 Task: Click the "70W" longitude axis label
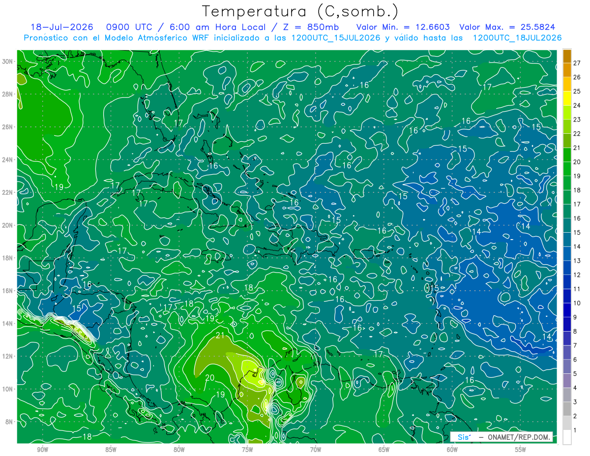[316, 450]
